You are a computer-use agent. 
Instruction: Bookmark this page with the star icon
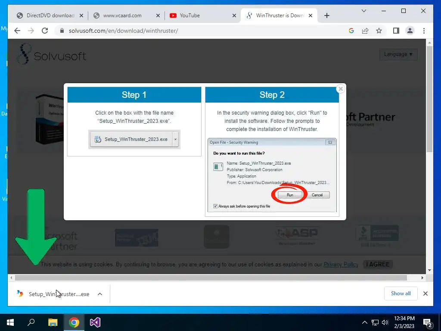[x=379, y=31]
